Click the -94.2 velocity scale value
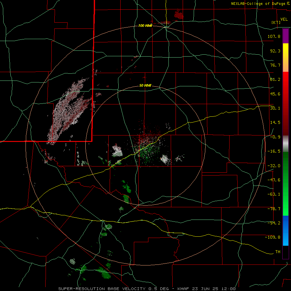This screenshot has width=291, height=291. pyautogui.click(x=274, y=223)
